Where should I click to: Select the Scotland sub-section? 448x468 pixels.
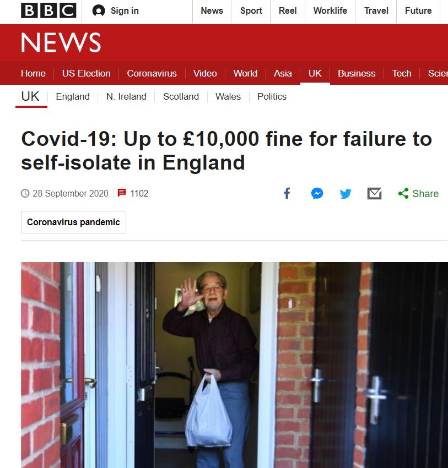point(181,96)
